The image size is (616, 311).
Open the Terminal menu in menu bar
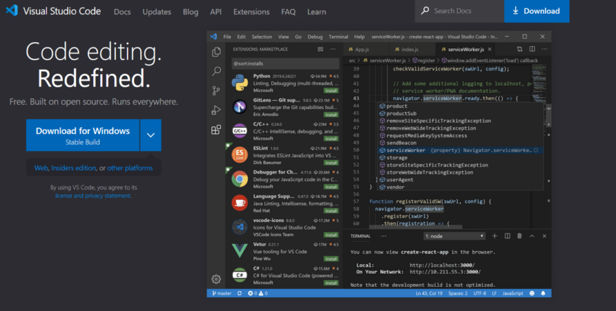click(338, 37)
